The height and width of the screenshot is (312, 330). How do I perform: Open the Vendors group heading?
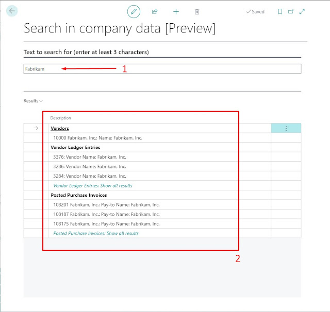click(x=60, y=128)
